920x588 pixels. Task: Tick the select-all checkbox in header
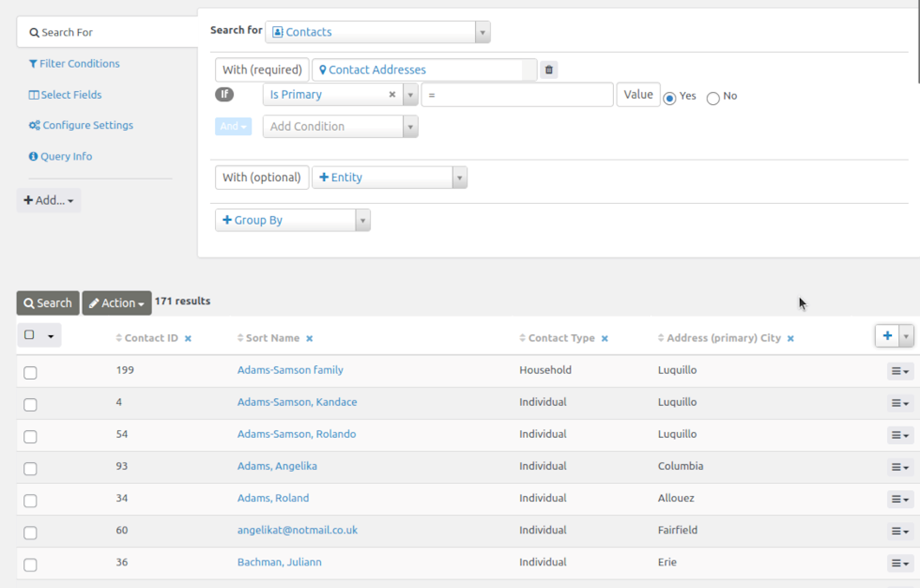pos(29,335)
